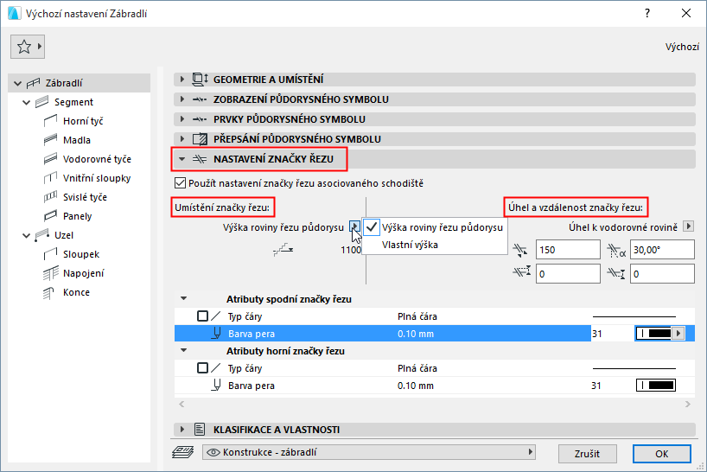The height and width of the screenshot is (472, 707).
Task: Select Svislé tyče item
Action: (x=85, y=197)
